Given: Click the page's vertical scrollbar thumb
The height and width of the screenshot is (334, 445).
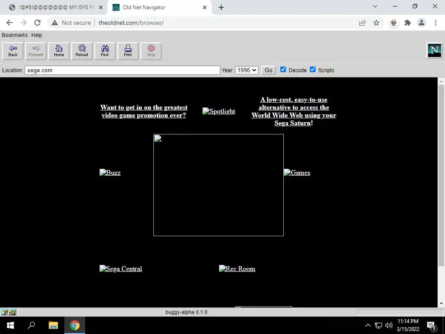Looking at the screenshot, I should [441, 175].
